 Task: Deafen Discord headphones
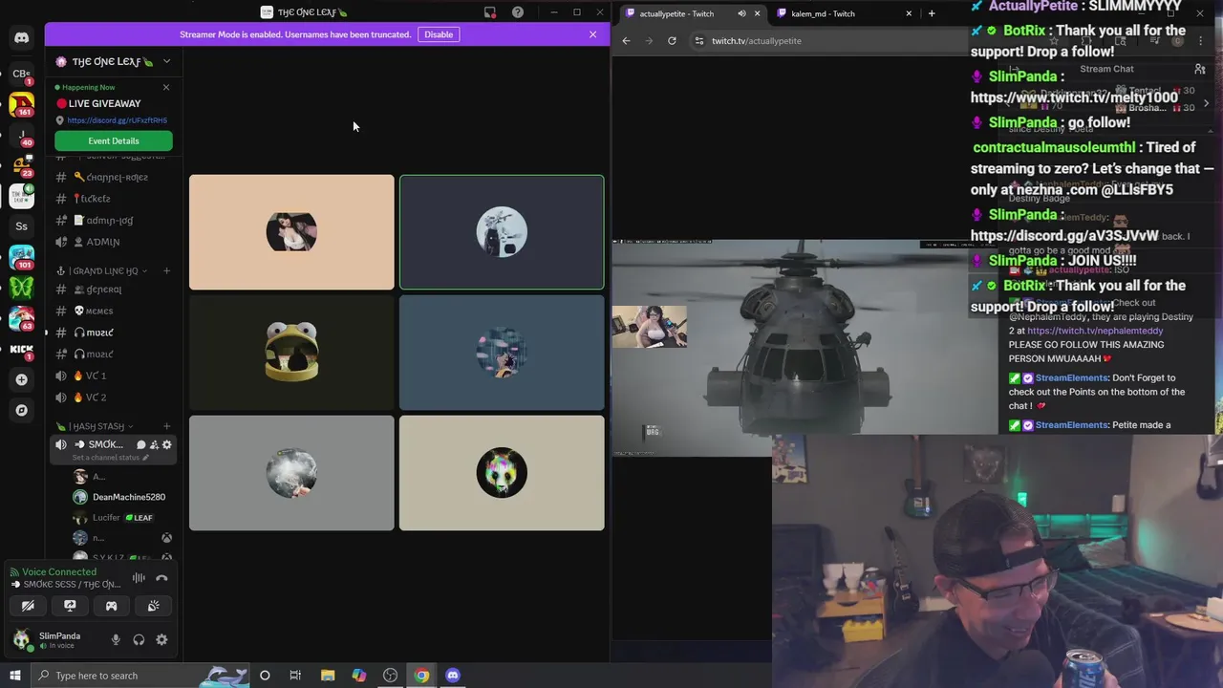click(139, 640)
